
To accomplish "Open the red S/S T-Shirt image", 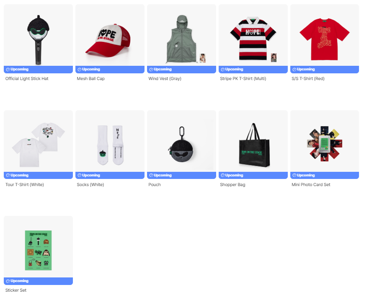I will coord(325,35).
